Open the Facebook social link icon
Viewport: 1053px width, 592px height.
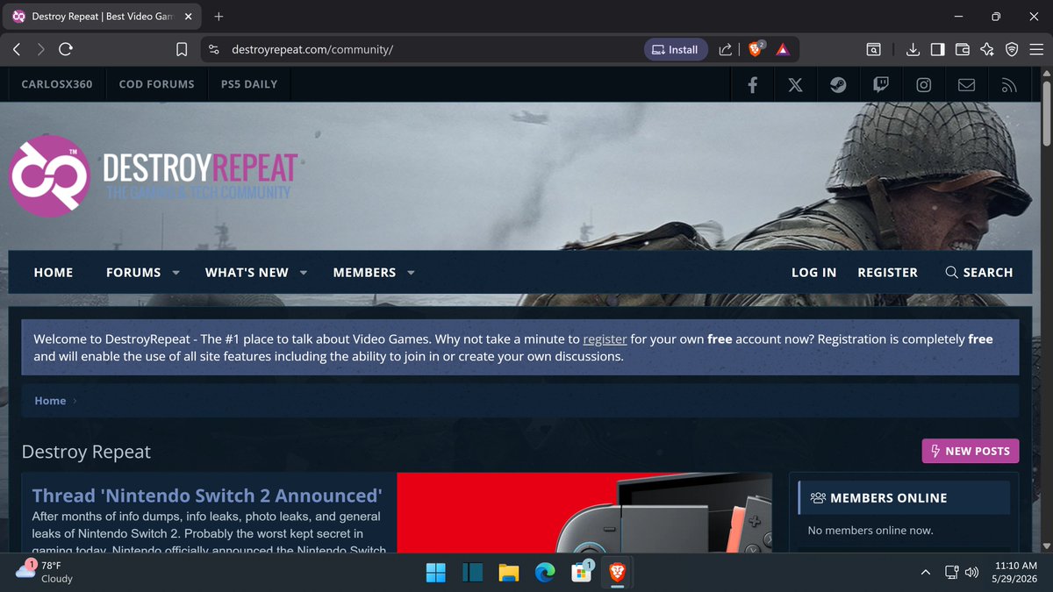coord(753,85)
